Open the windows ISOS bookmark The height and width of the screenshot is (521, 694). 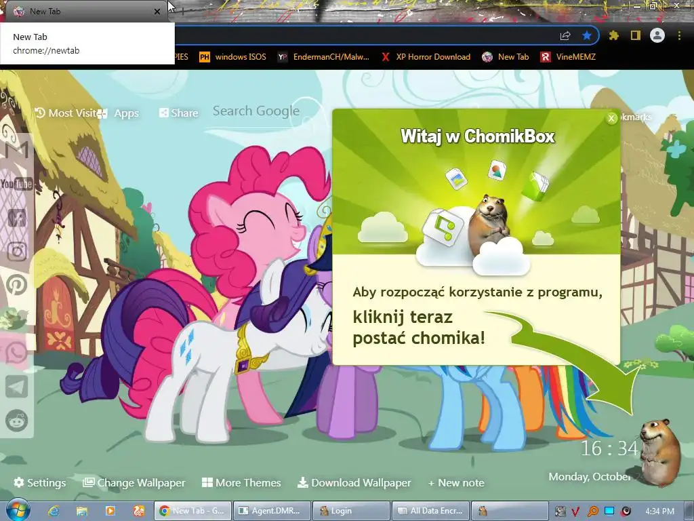tap(233, 57)
